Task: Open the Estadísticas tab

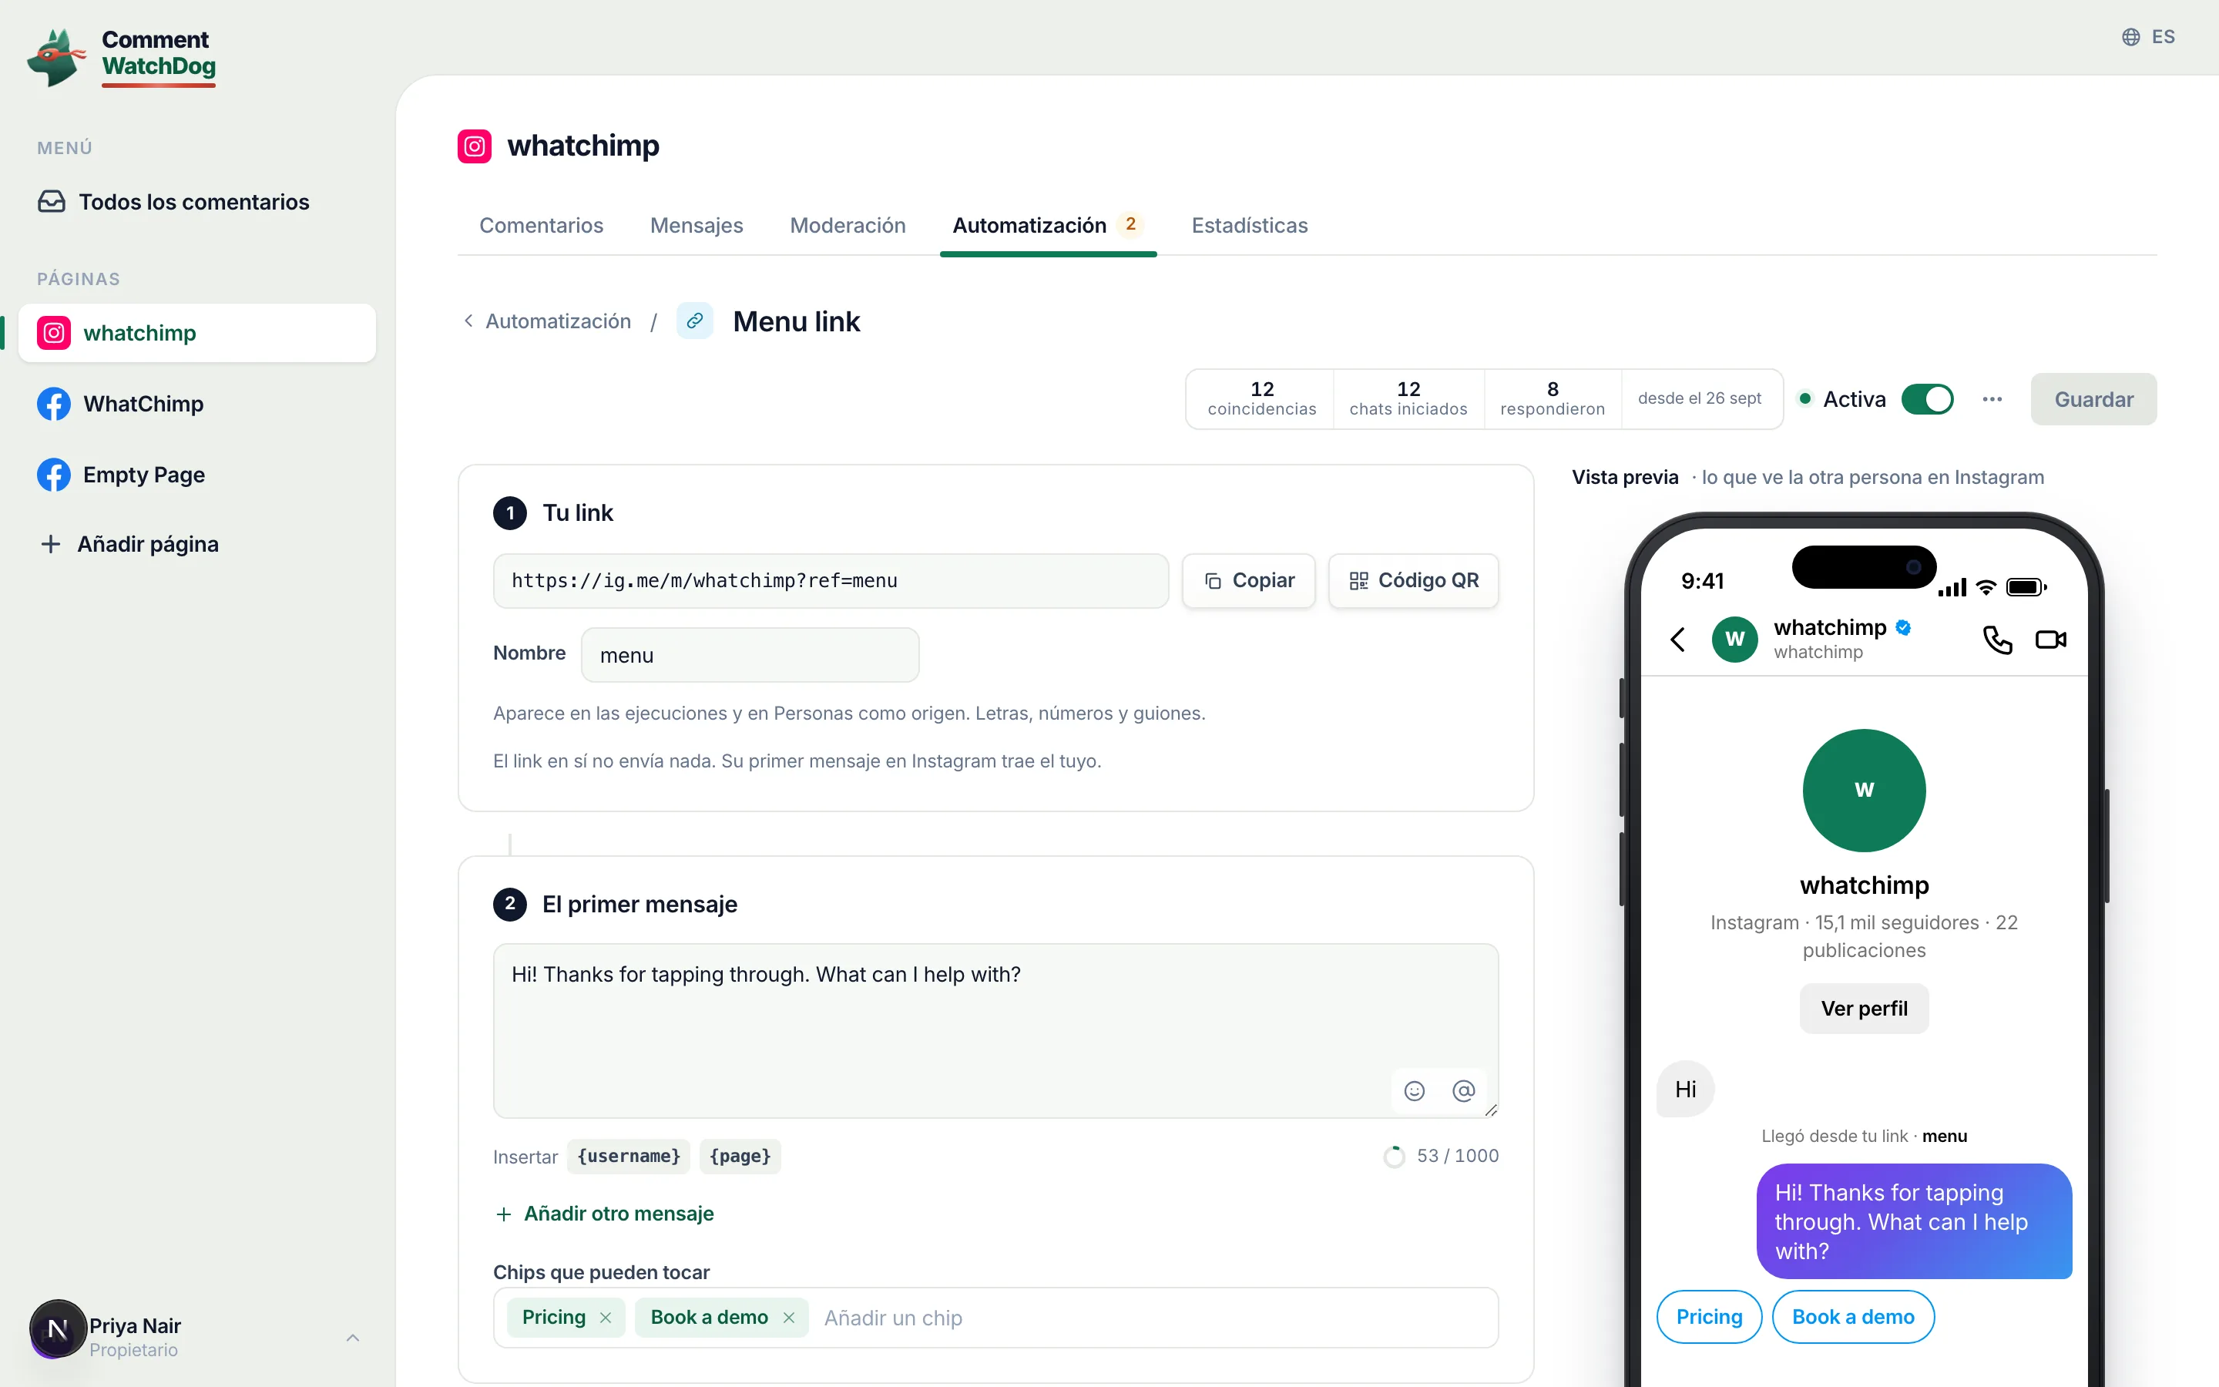Action: pyautogui.click(x=1249, y=226)
